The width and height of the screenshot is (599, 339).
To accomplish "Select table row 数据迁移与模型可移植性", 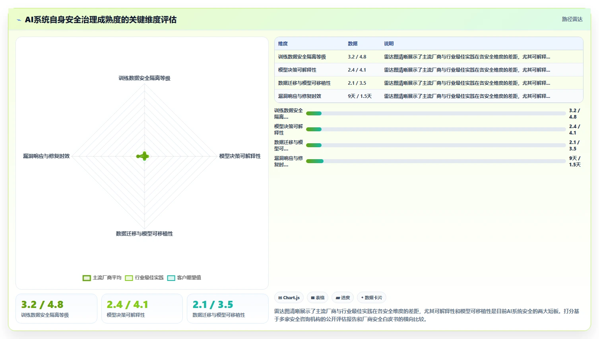I will pos(428,83).
